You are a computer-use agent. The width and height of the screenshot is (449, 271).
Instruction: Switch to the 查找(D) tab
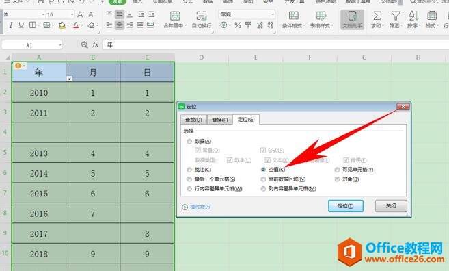(193, 120)
